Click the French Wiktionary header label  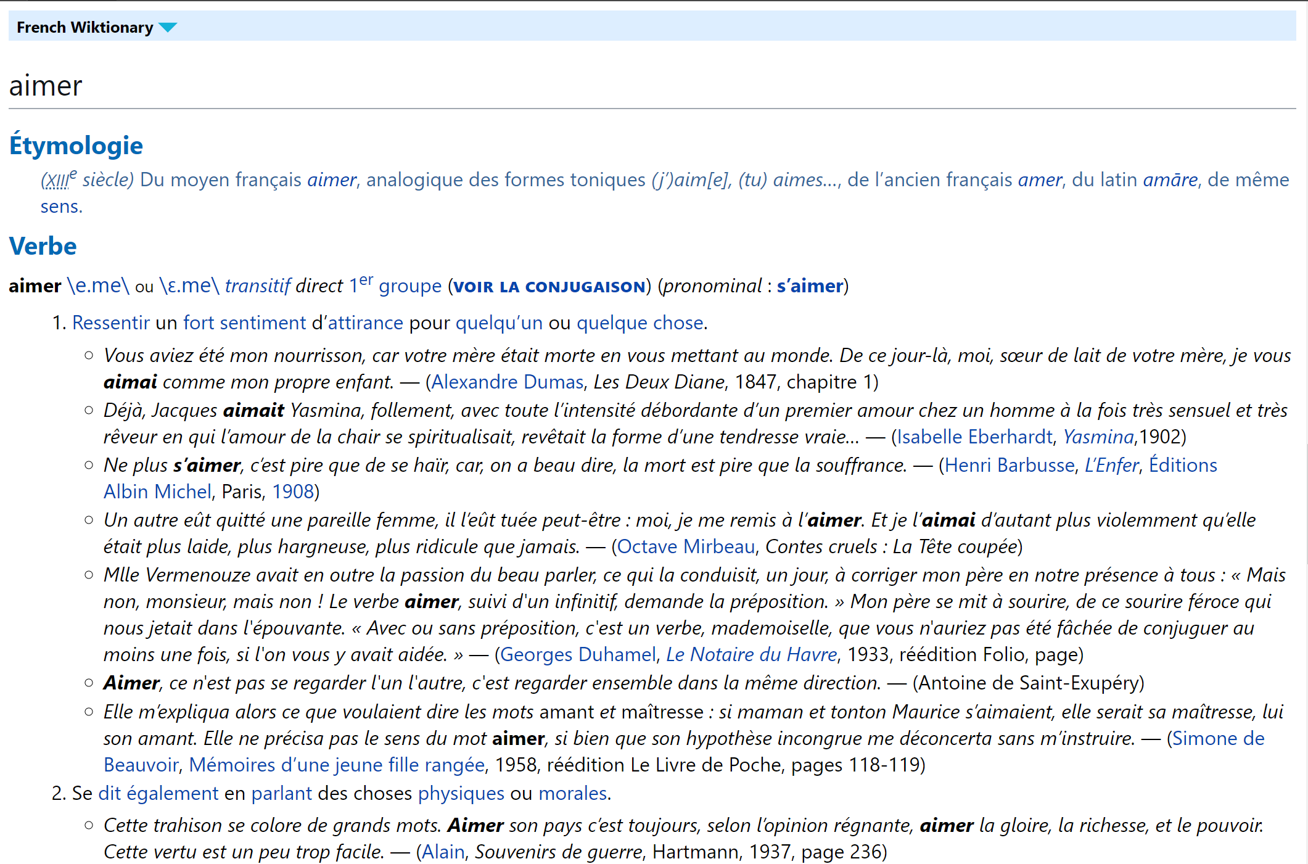84,27
